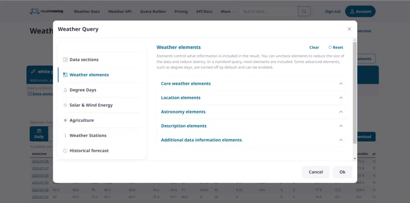Click the search magnifier icon
410x203 pixels.
point(304,12)
